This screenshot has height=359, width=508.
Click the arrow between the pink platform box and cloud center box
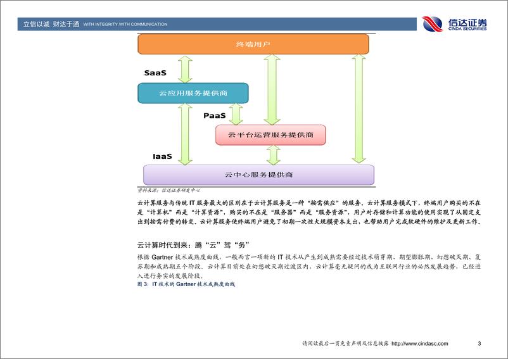tap(273, 155)
